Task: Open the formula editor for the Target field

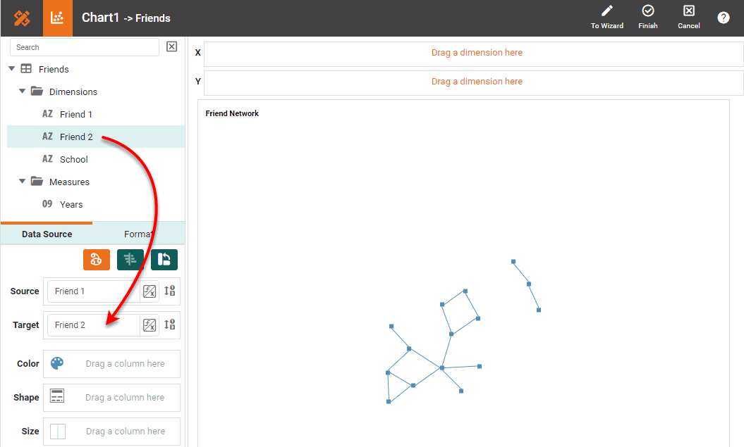Action: (149, 325)
